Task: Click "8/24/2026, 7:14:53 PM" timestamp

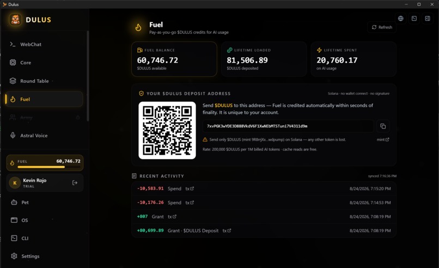Action: pyautogui.click(x=370, y=203)
